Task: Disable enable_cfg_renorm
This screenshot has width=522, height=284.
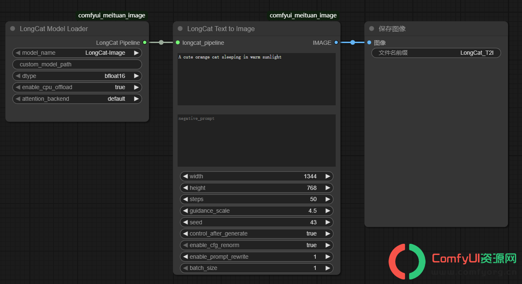Action: [256, 245]
